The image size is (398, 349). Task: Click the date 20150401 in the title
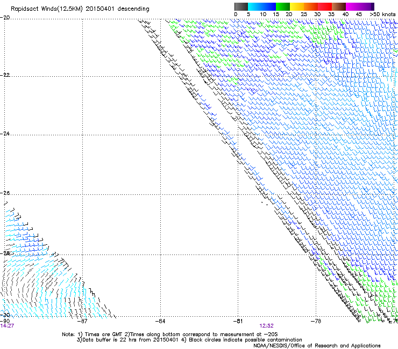(100, 9)
